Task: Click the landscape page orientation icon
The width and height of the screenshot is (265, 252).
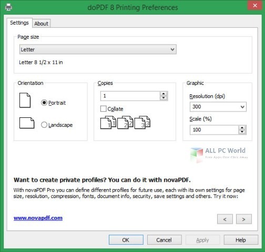Action: (x=27, y=123)
